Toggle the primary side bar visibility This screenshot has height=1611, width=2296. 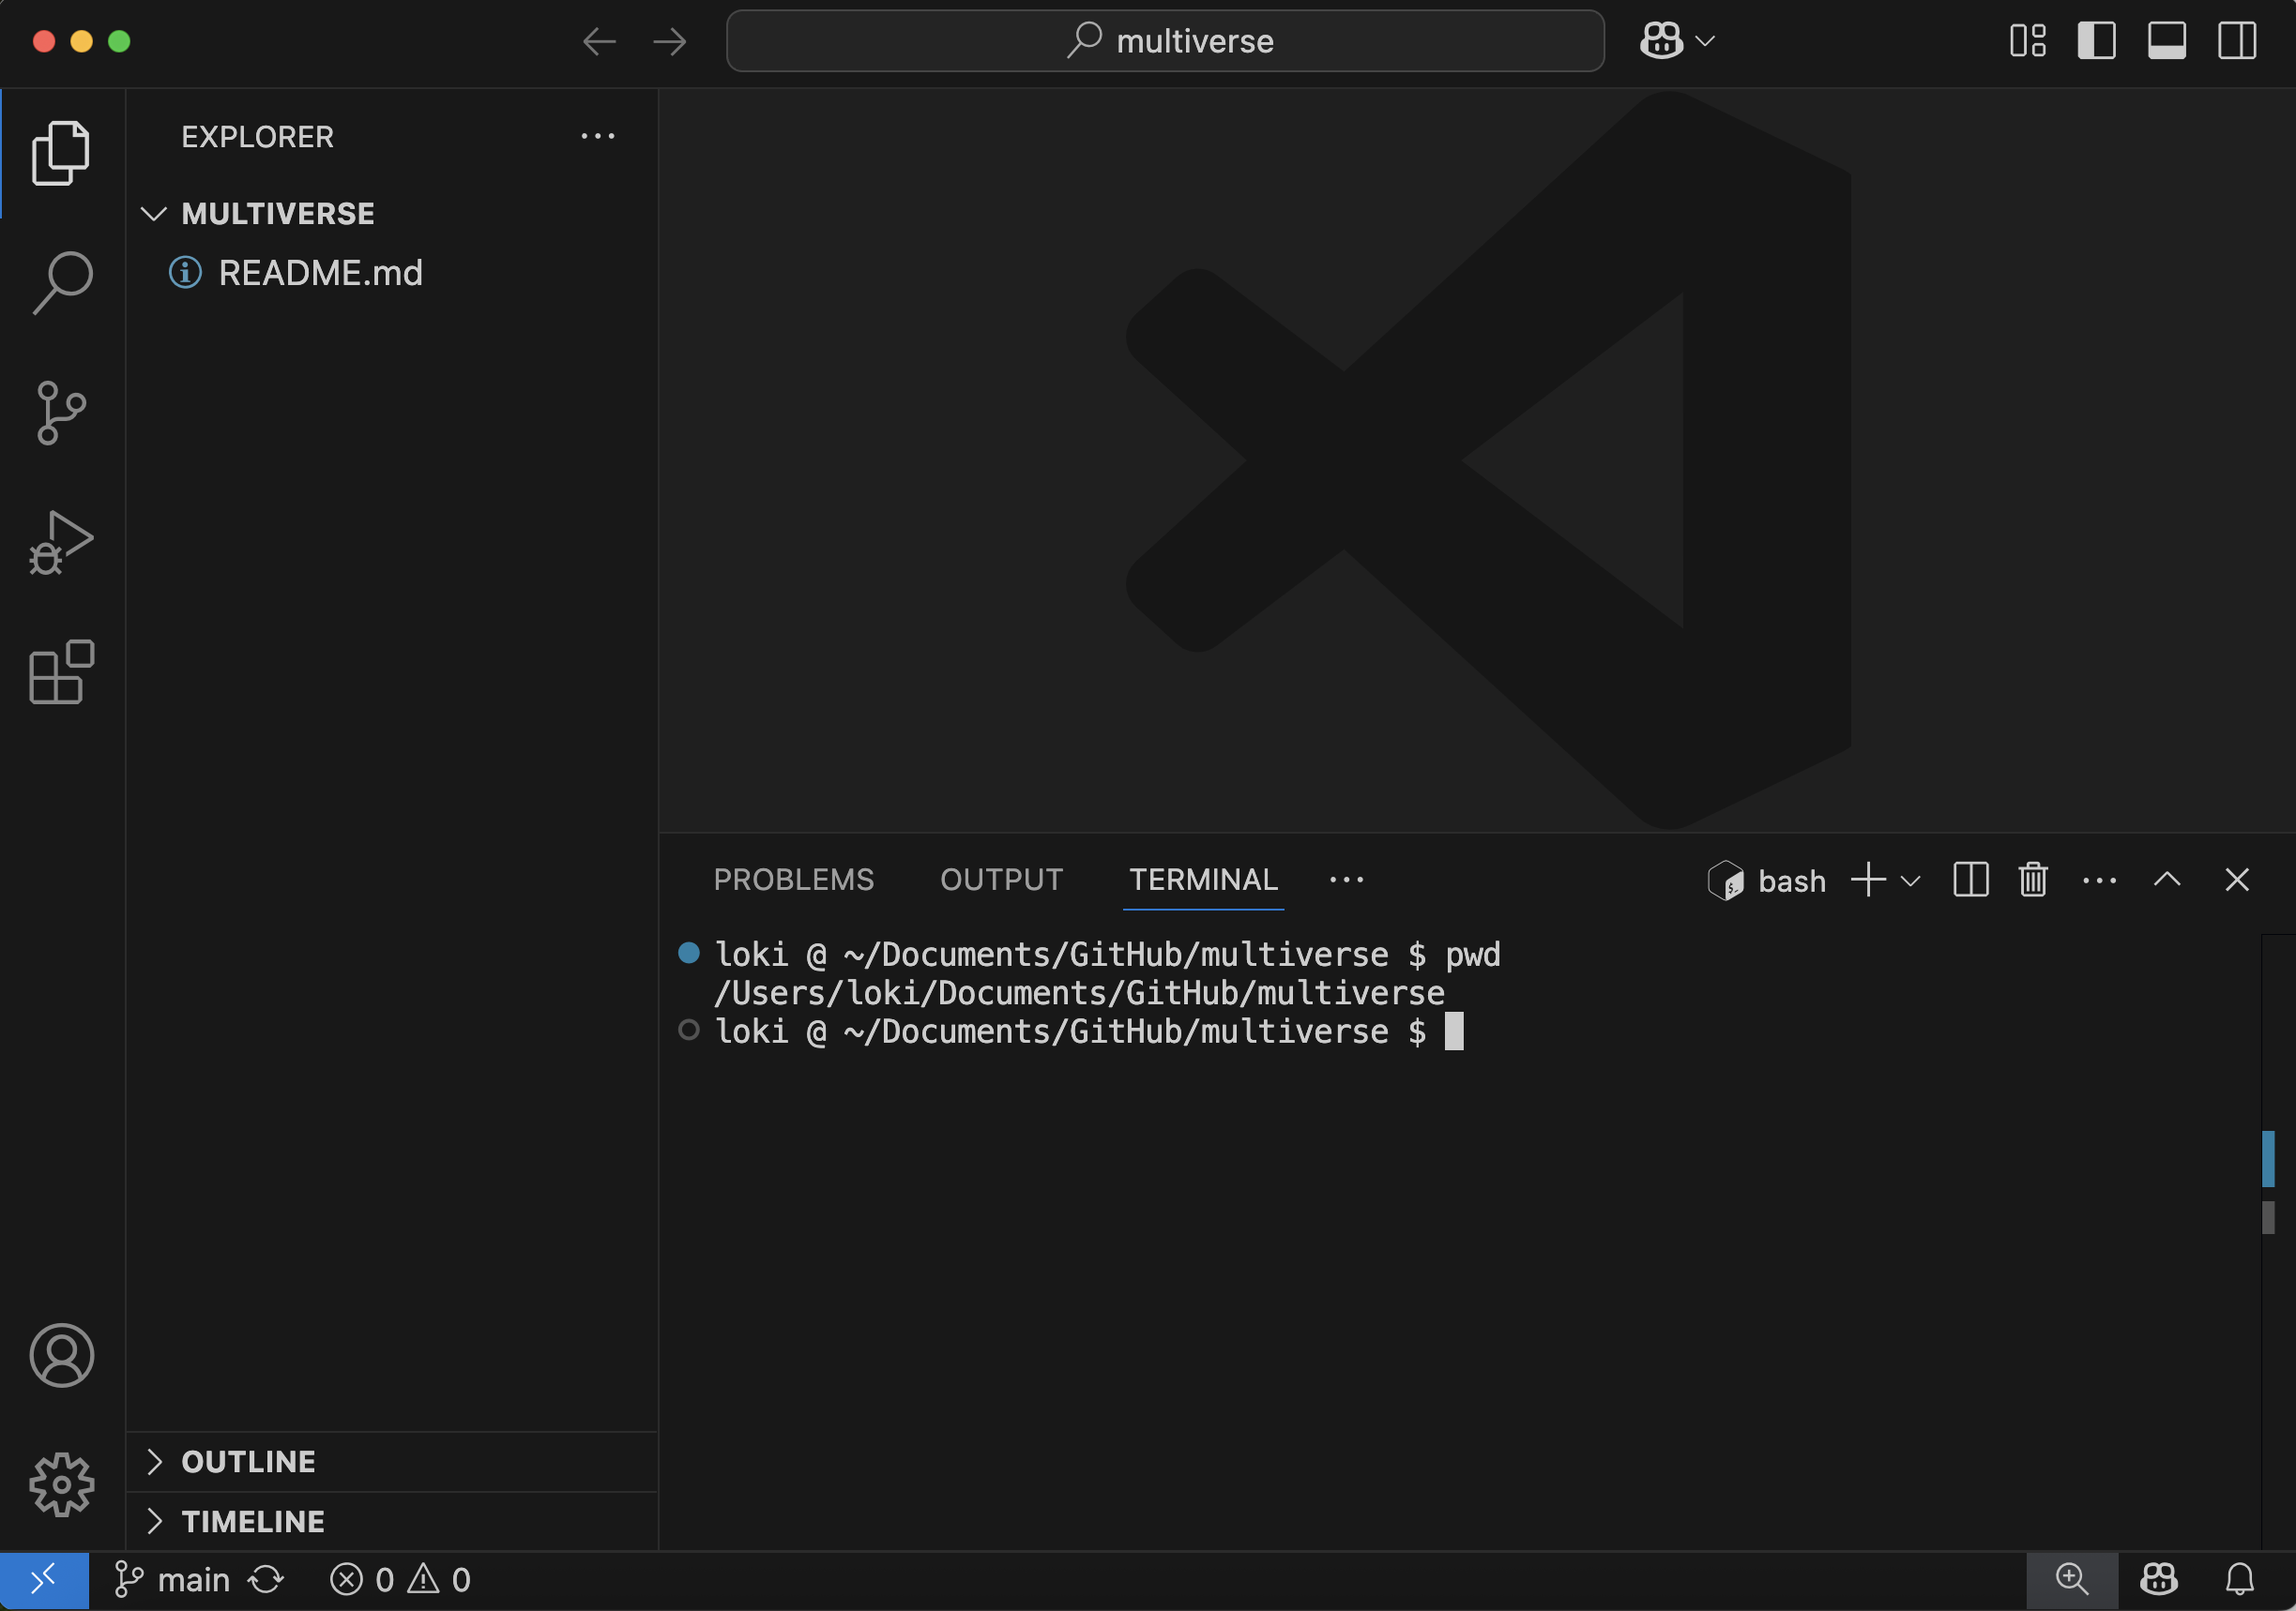coord(2096,41)
